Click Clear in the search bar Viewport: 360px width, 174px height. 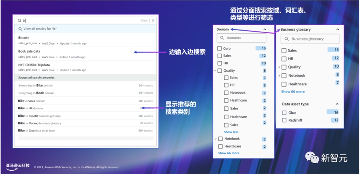click(144, 21)
